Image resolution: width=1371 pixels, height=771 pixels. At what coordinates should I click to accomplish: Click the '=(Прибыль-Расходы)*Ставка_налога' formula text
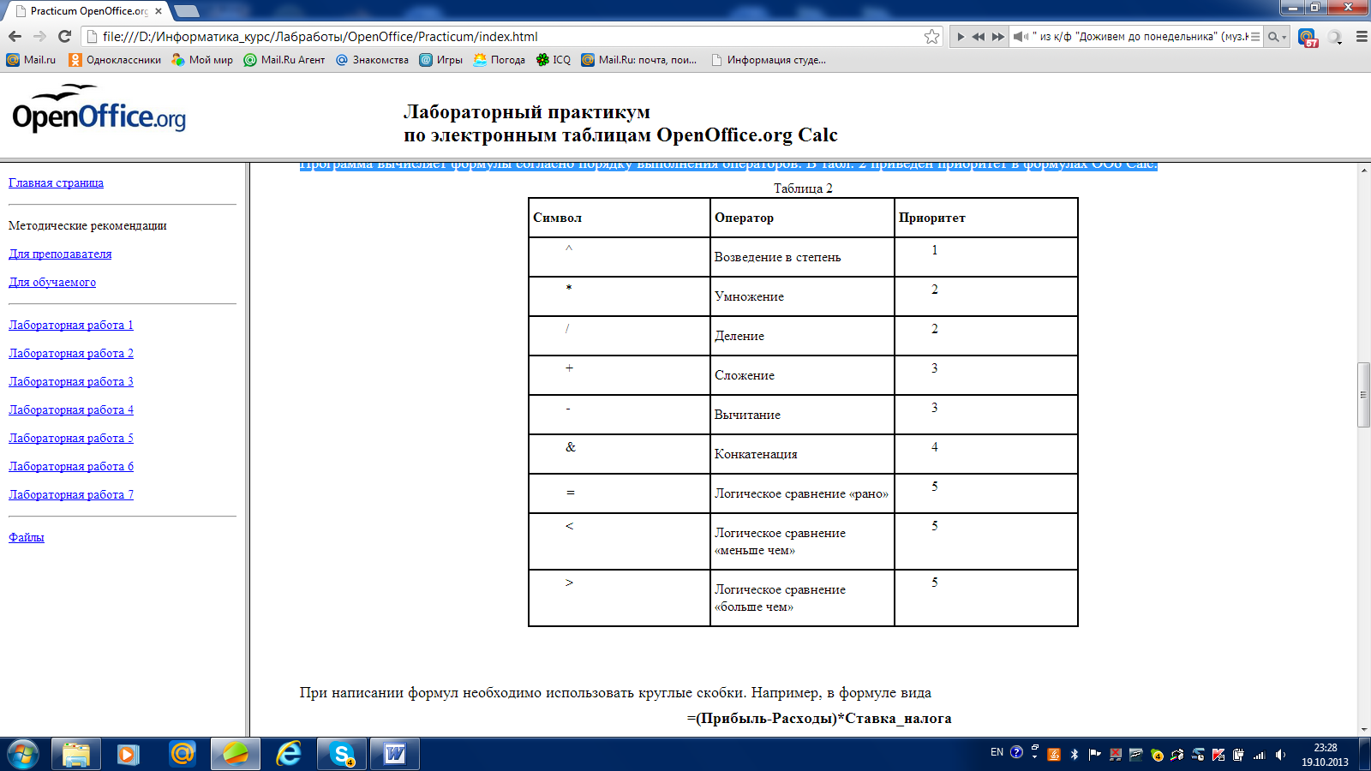(819, 718)
